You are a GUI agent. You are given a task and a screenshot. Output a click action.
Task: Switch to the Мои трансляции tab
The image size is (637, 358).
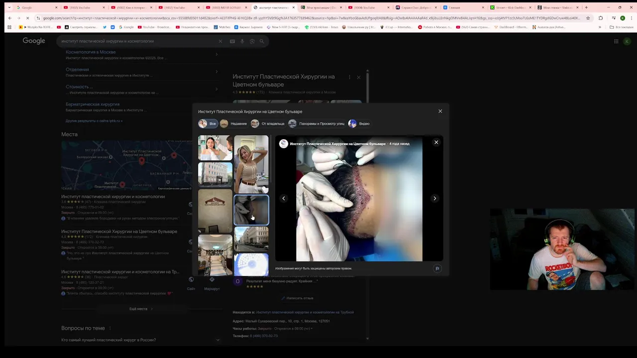coord(322,7)
